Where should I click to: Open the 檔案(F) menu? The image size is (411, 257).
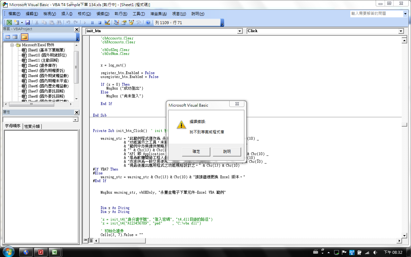pyautogui.click(x=14, y=14)
